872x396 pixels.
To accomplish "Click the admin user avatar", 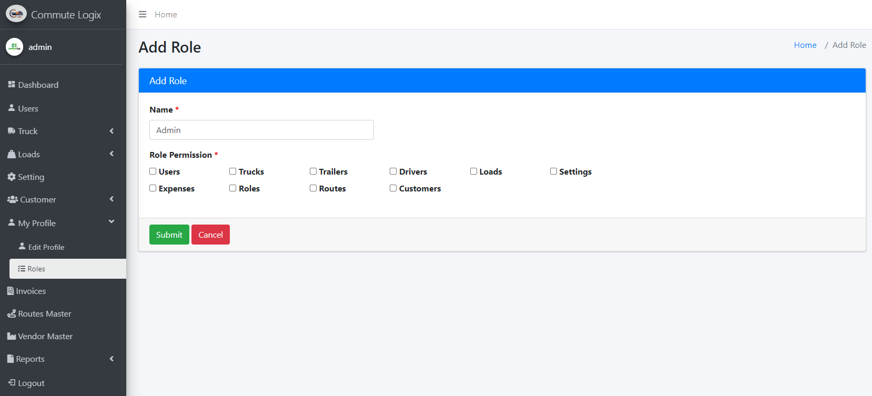I will 14,47.
